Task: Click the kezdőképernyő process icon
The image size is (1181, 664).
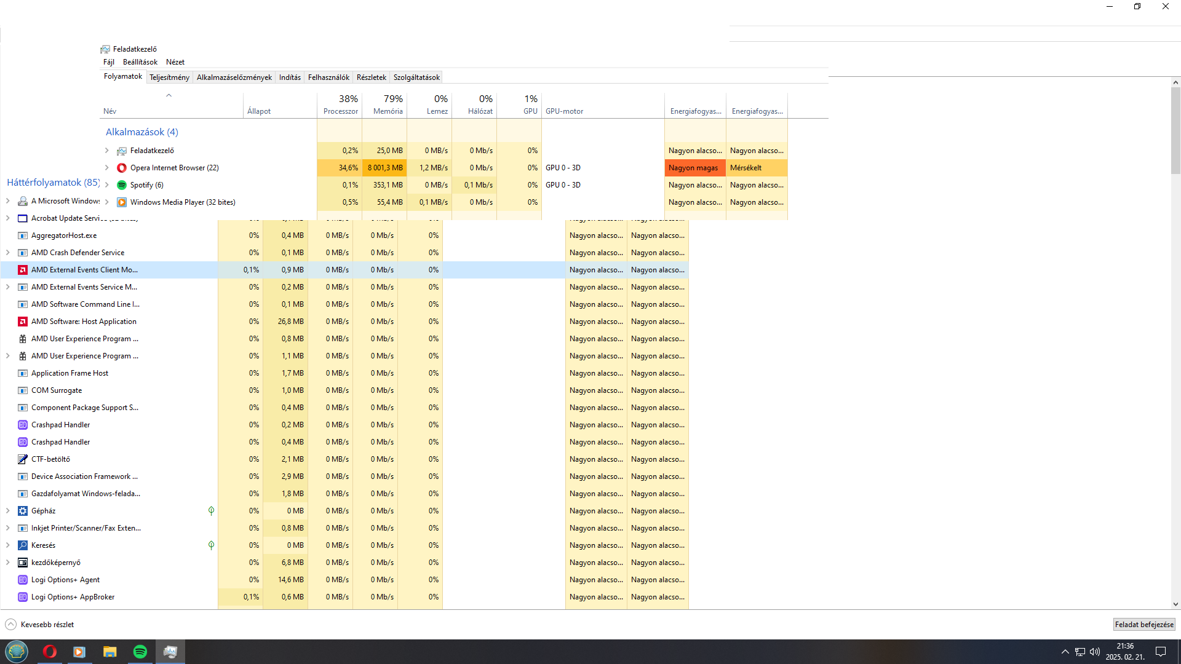Action: click(x=23, y=563)
